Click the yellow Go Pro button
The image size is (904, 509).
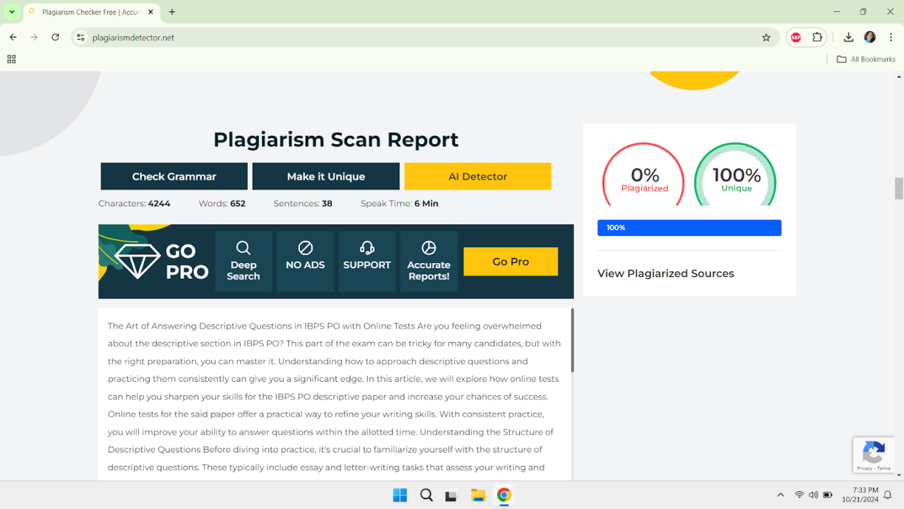coord(510,261)
